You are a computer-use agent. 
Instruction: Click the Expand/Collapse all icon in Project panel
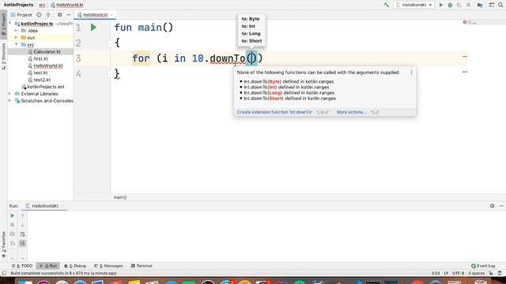(x=48, y=15)
